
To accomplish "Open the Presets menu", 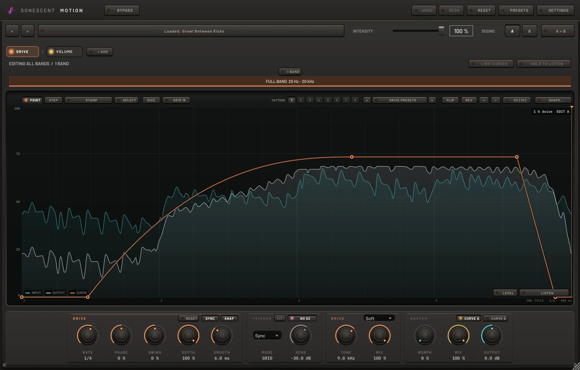I will [x=516, y=10].
